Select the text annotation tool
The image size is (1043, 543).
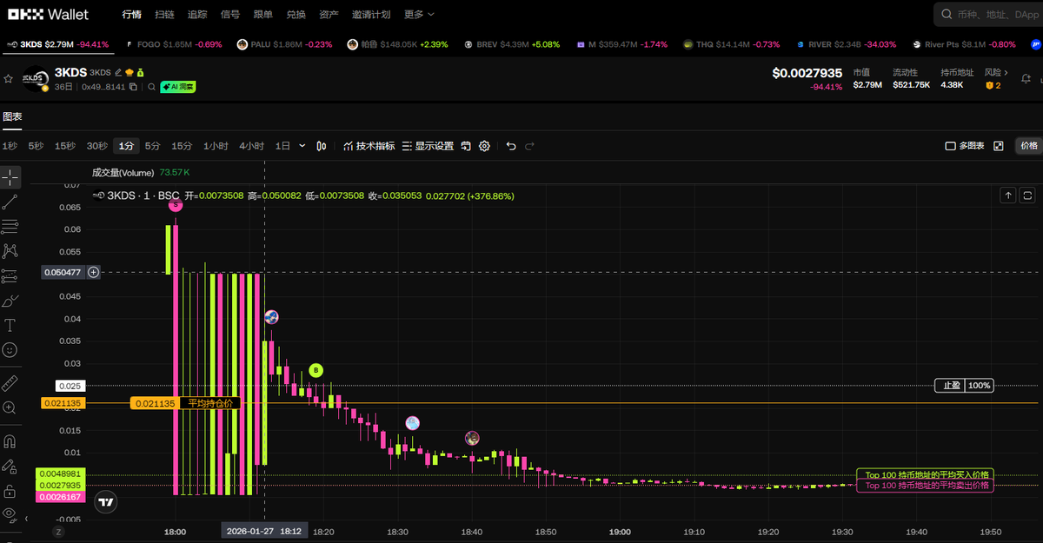pyautogui.click(x=10, y=325)
